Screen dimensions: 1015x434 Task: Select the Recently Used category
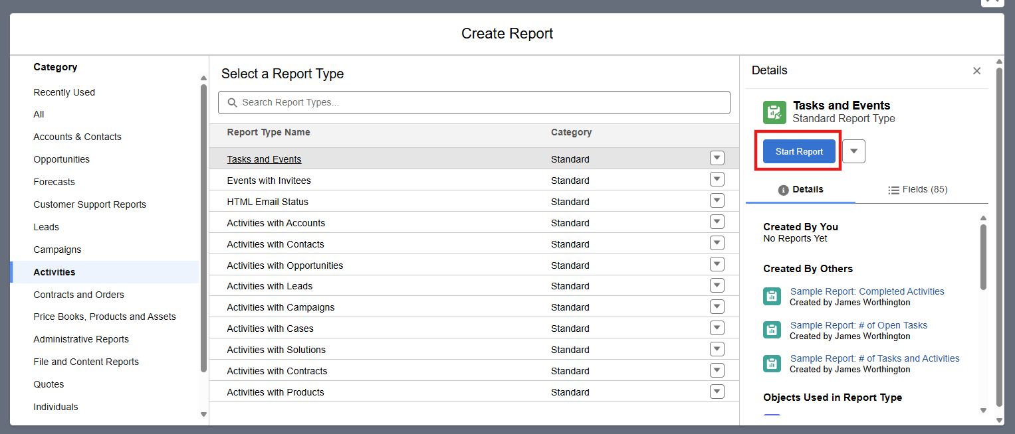point(64,92)
